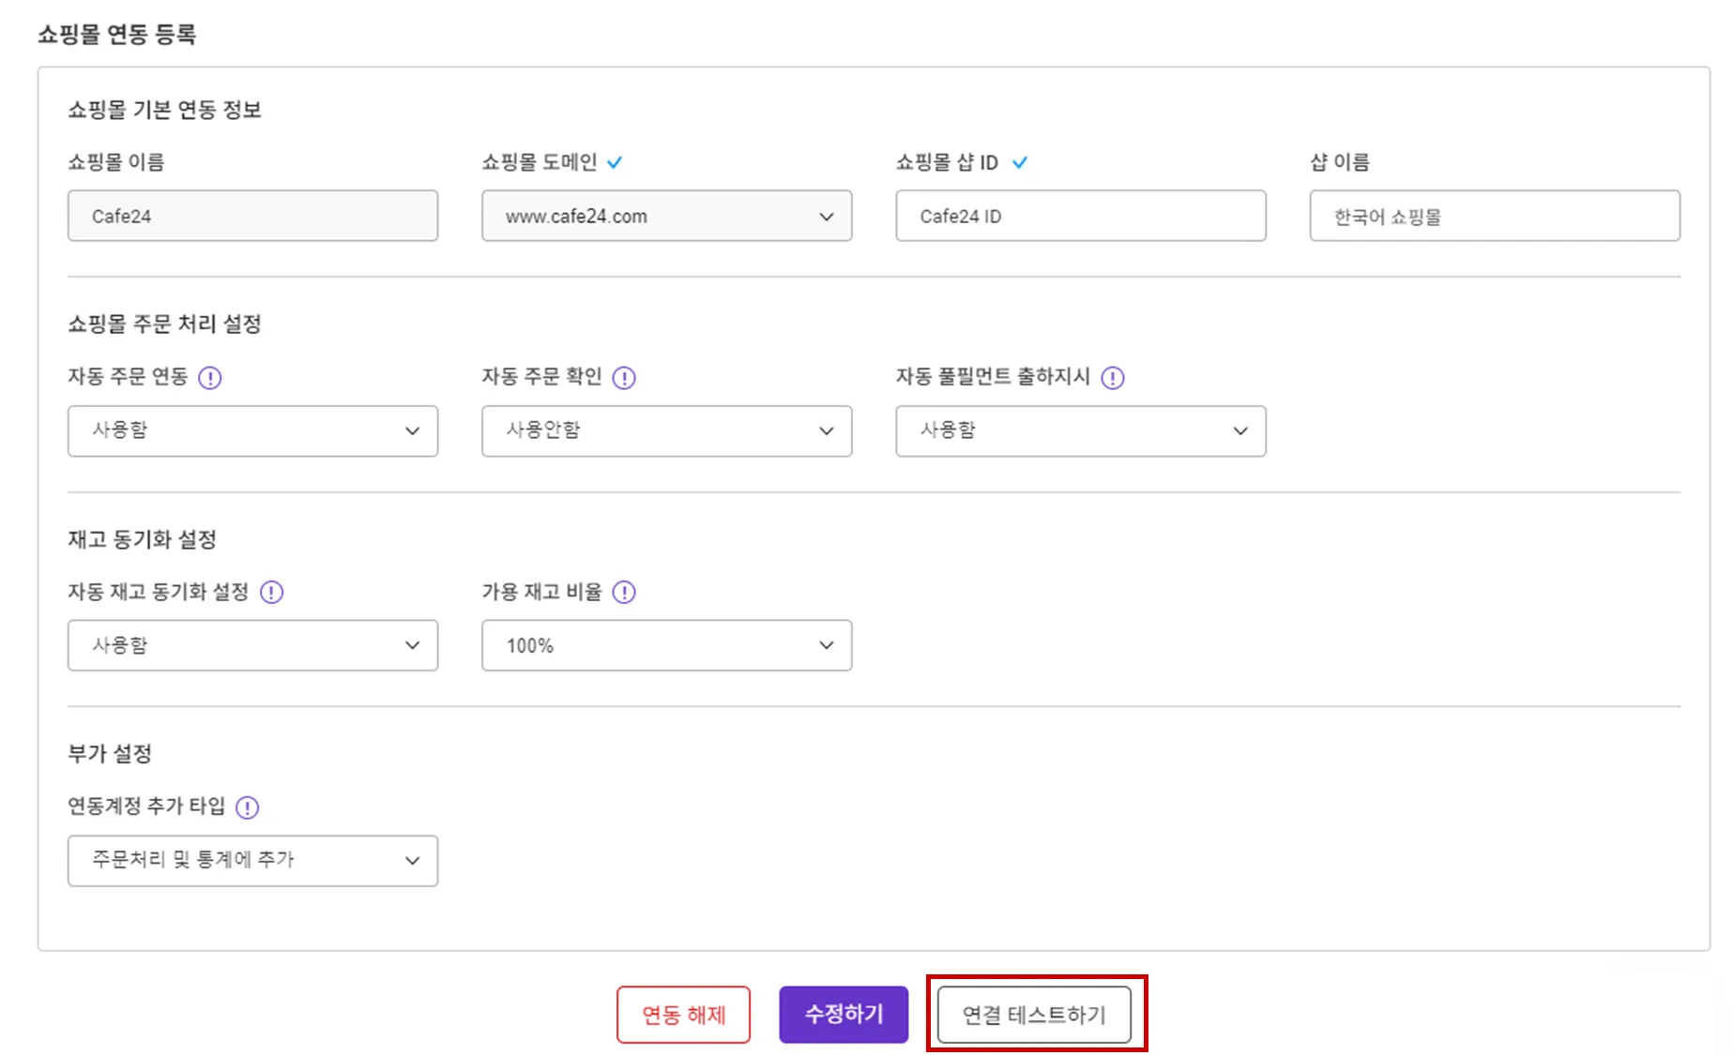Select the 가용 재고 비율 100% dropdown
This screenshot has height=1055, width=1734.
point(666,645)
